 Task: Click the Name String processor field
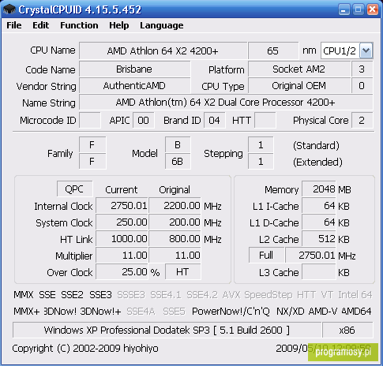226,103
